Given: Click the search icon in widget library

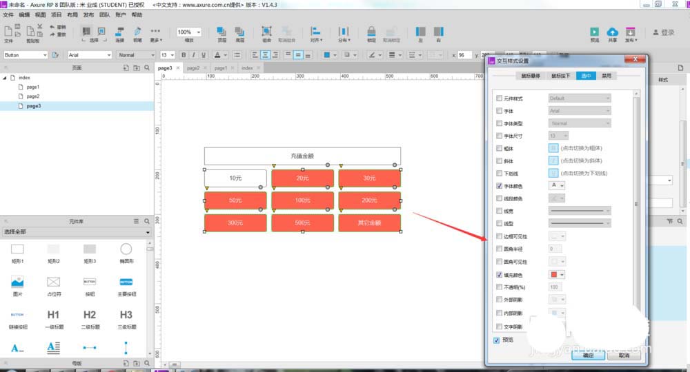Looking at the screenshot, I should [147, 221].
